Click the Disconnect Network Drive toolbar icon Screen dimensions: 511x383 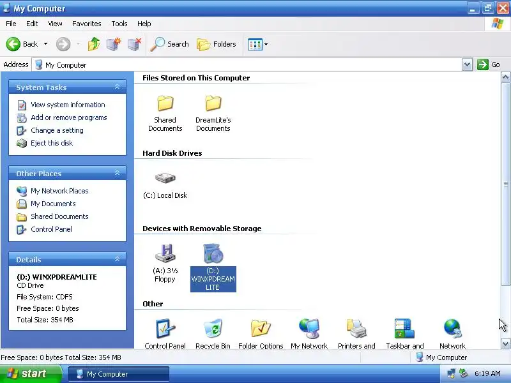click(134, 44)
